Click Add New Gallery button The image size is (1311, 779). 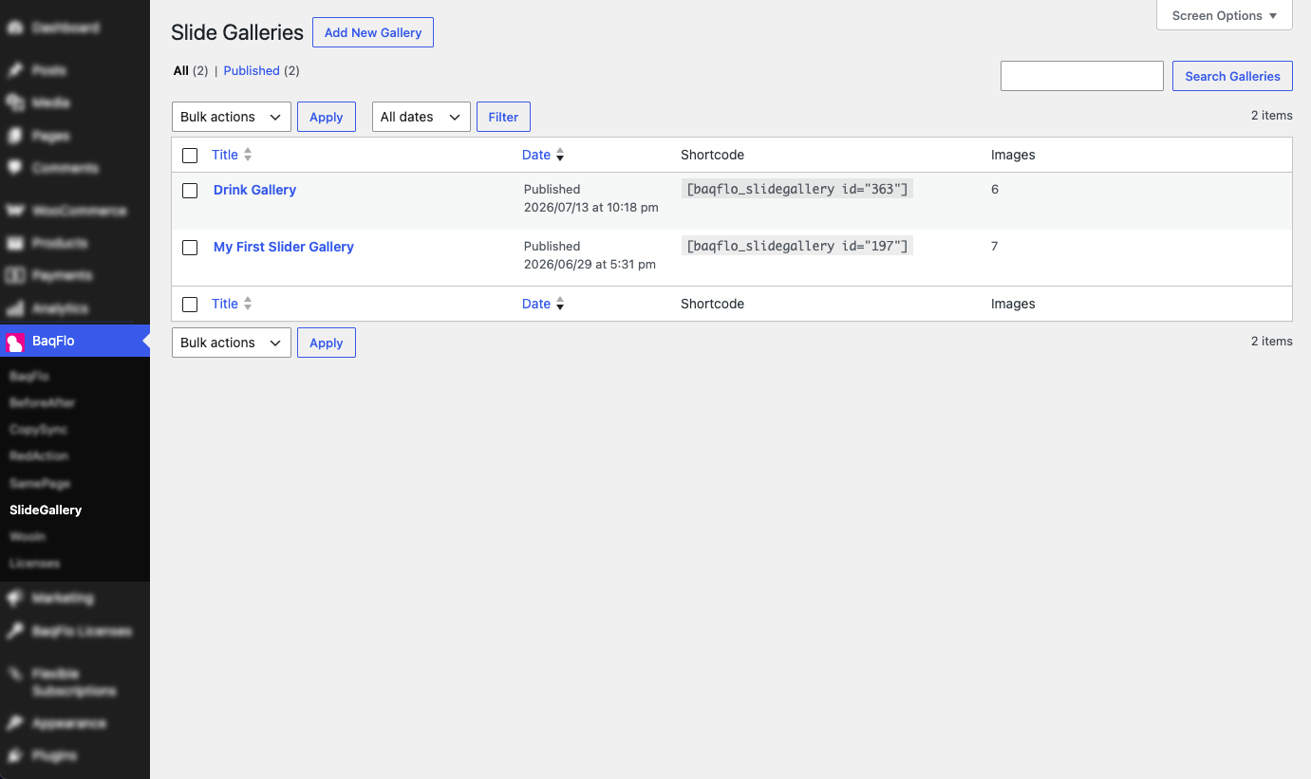coord(373,32)
